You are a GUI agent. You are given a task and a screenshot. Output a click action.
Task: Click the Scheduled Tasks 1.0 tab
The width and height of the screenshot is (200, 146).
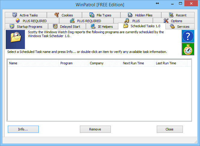[142, 26]
